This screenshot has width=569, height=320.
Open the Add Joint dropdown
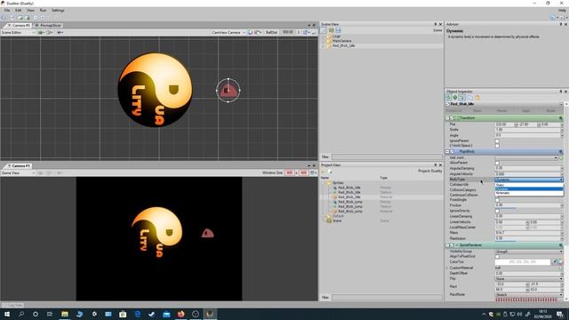526,158
